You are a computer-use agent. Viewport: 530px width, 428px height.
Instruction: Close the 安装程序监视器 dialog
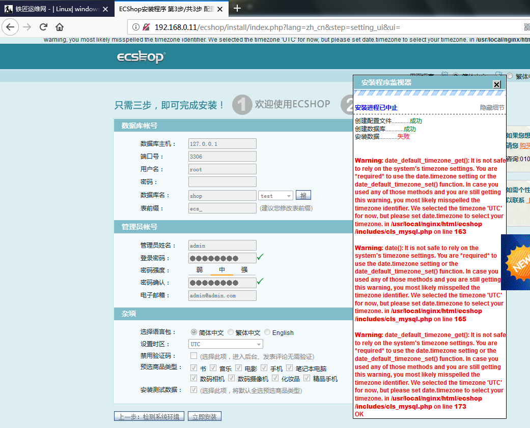[496, 84]
